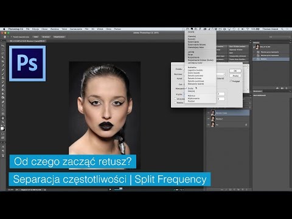Click 100% button in options bar
The width and height of the screenshot is (292, 219).
tap(36, 37)
